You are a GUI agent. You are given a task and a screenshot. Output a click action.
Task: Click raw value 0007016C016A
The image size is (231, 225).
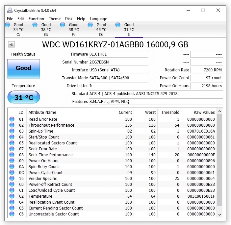[x=201, y=131]
